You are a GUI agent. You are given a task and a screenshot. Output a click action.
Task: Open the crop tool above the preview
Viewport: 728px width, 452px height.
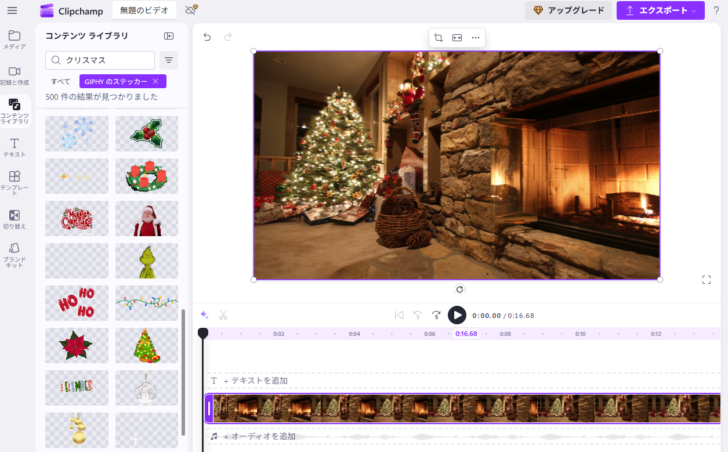coord(439,37)
